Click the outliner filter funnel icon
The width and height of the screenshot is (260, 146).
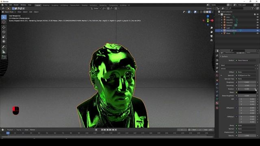pyautogui.click(x=253, y=8)
